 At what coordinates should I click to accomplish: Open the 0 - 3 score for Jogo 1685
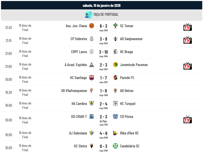[104, 146]
